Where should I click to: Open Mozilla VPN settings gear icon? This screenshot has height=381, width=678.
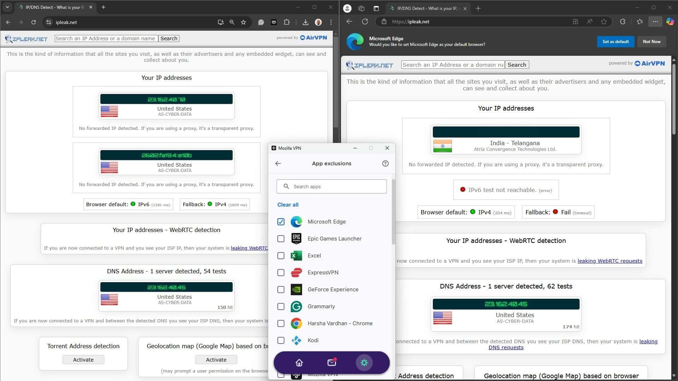[x=364, y=363]
